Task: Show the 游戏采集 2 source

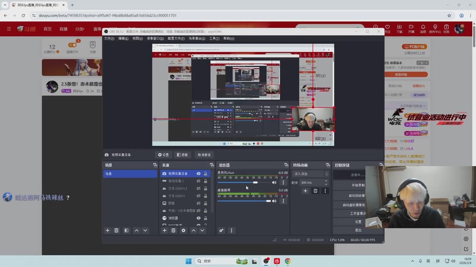Action: (199, 181)
